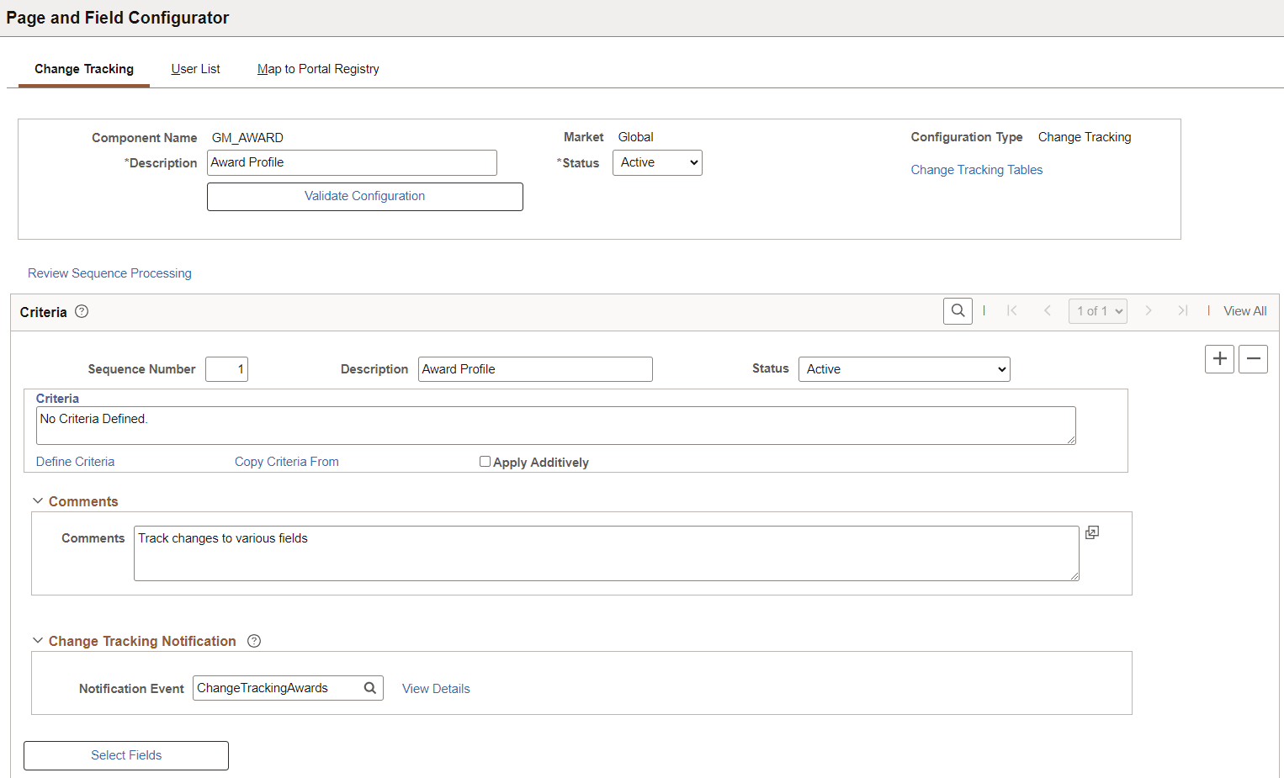
Task: Enable the Apply Additively checkbox
Action: (x=485, y=461)
